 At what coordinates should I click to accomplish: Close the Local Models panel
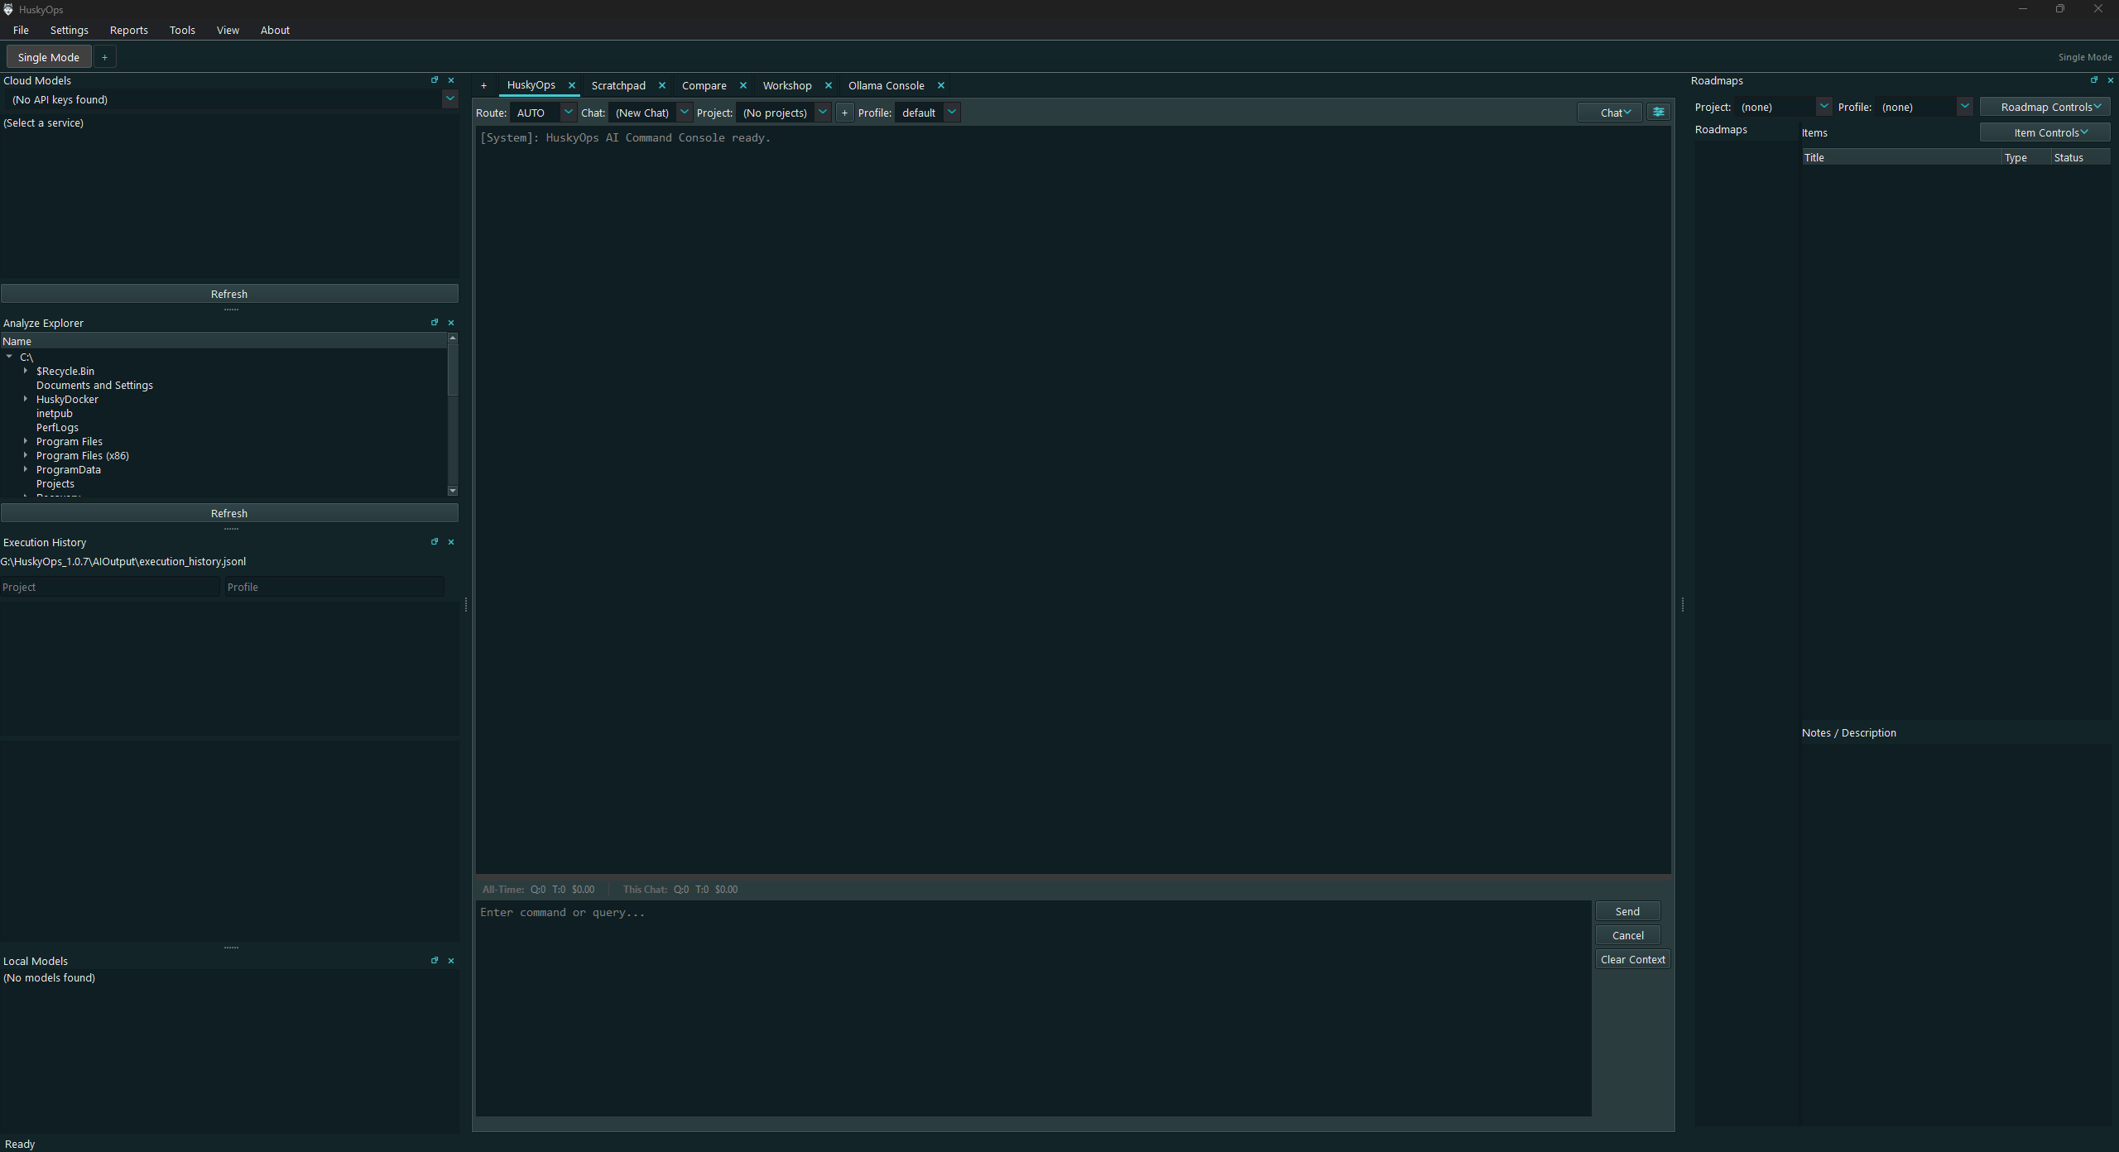click(451, 961)
